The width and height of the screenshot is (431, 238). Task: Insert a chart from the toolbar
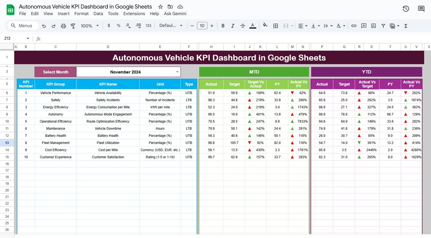[373, 26]
